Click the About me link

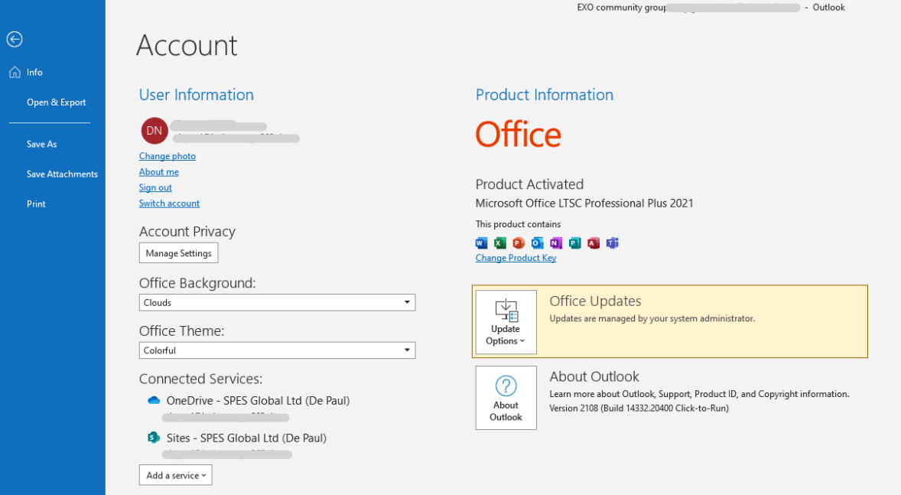(x=158, y=172)
